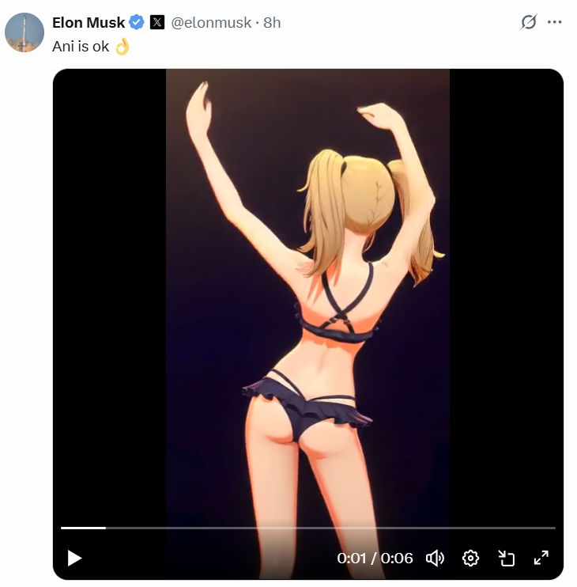Expand video to fullscreen

pyautogui.click(x=541, y=558)
